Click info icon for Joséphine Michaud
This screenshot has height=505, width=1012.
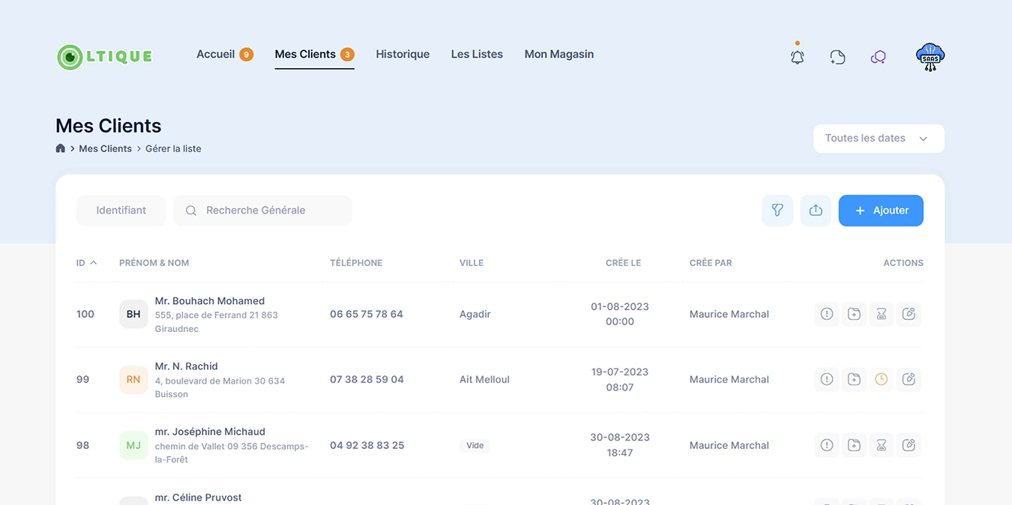click(x=826, y=445)
